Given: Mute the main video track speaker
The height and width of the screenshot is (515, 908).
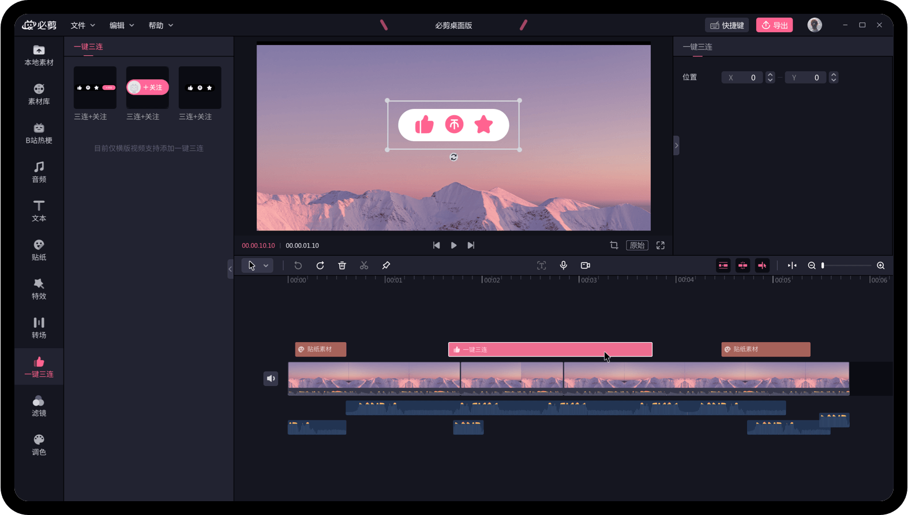Looking at the screenshot, I should click(271, 378).
